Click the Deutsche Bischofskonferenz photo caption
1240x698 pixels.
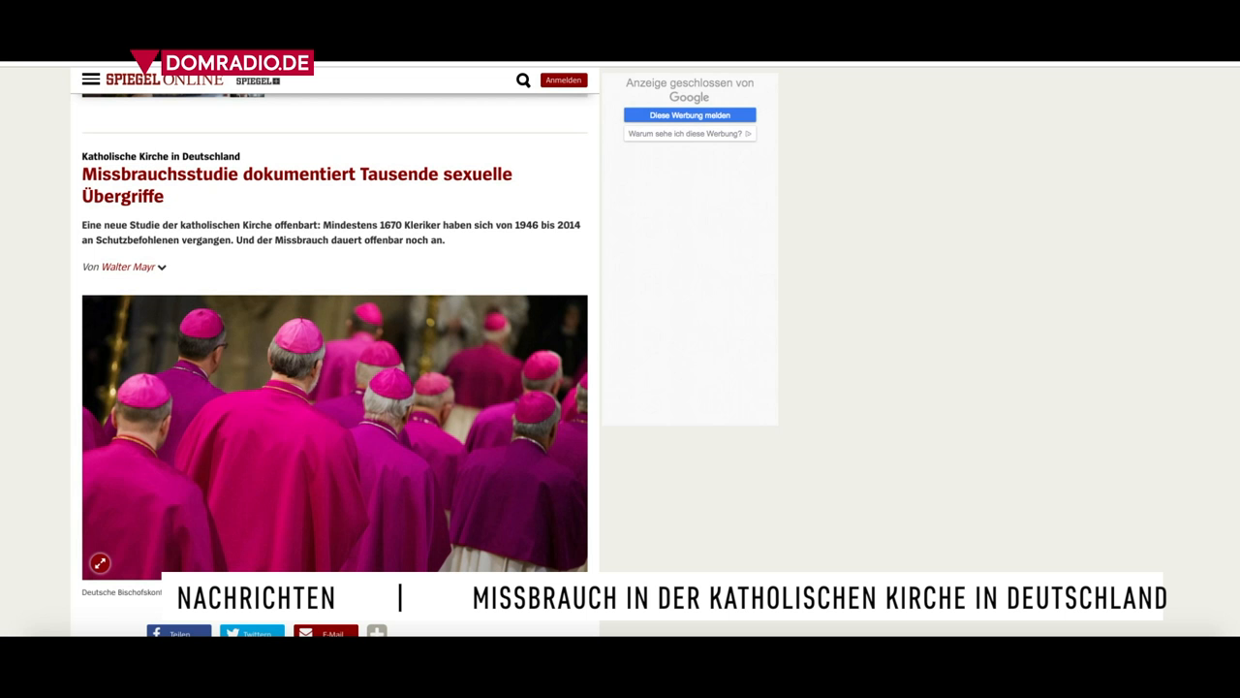(121, 592)
